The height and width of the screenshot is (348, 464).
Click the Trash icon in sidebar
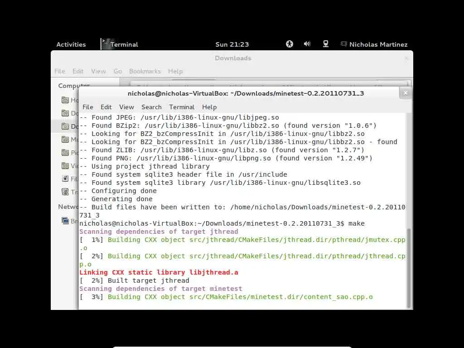[65, 192]
